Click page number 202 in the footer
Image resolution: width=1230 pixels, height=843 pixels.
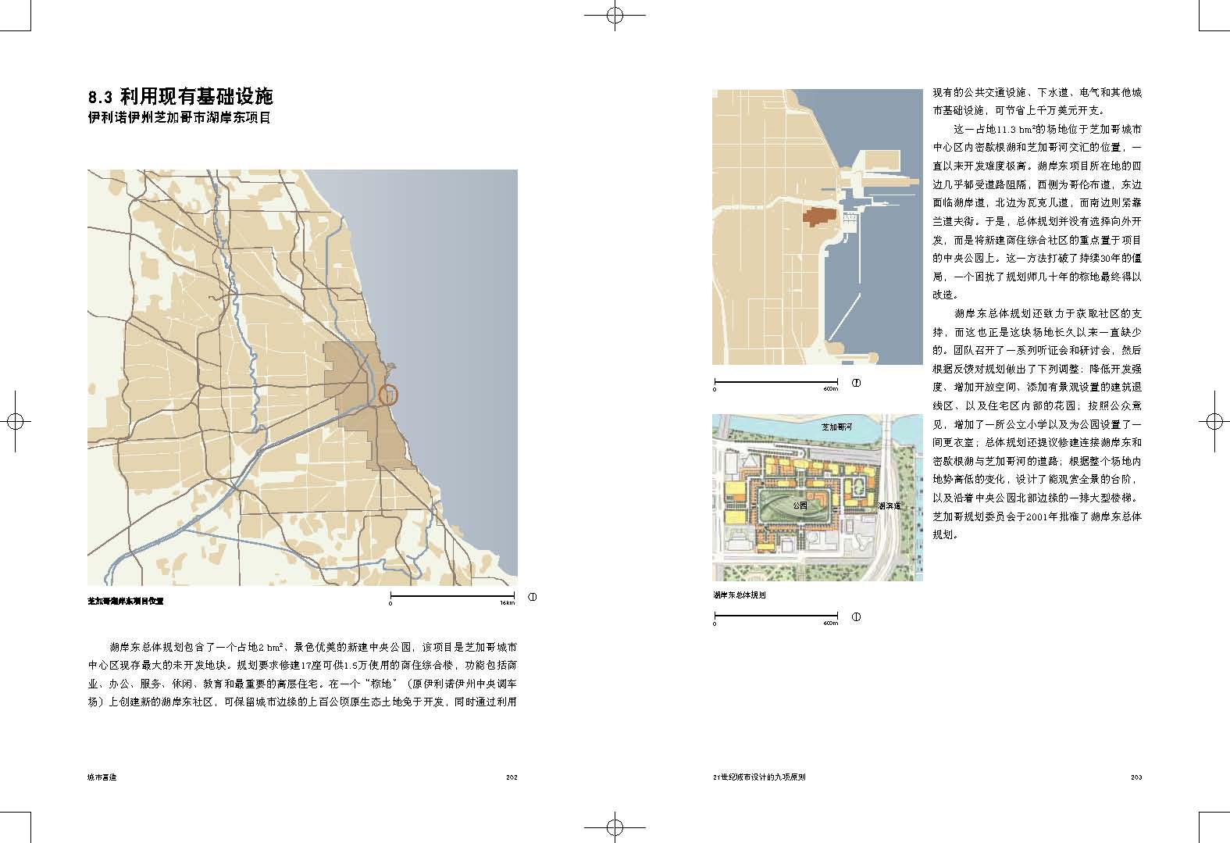pos(512,777)
